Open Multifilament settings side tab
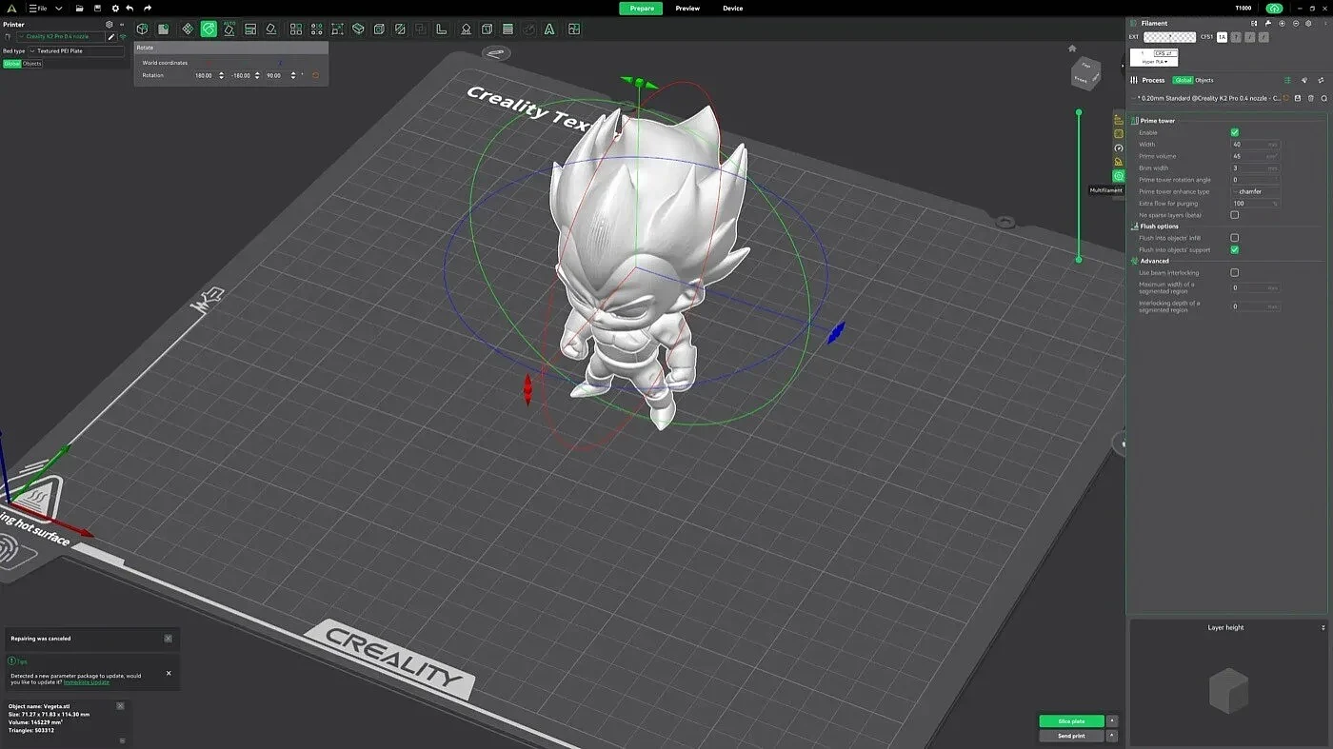Image resolution: width=1333 pixels, height=749 pixels. click(x=1119, y=176)
